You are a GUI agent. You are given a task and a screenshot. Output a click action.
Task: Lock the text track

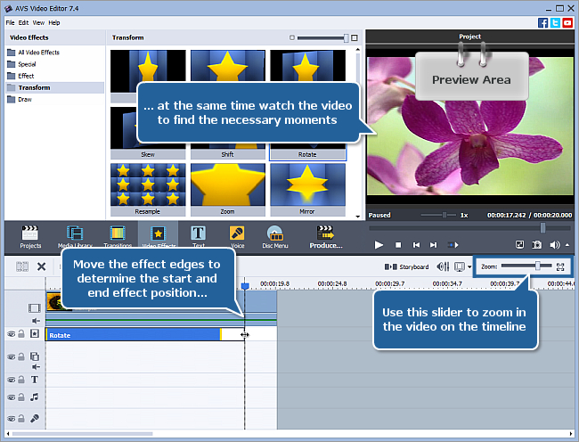(21, 380)
